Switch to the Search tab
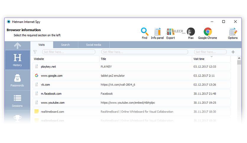This screenshot has height=143, width=247. pos(65,45)
